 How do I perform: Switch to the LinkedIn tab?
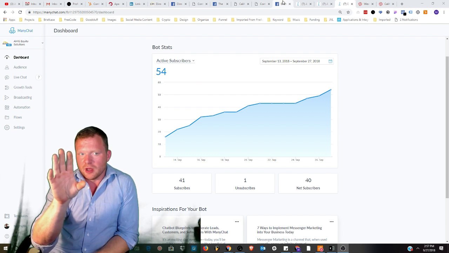point(137,4)
